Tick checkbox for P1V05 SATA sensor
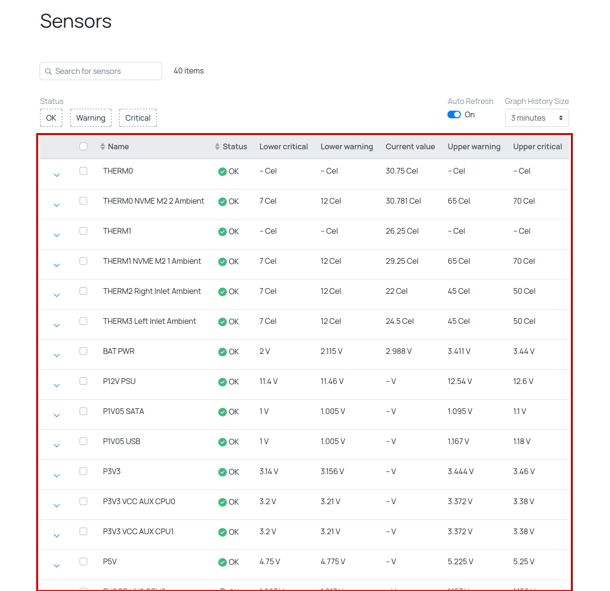This screenshot has height=591, width=610. pos(83,411)
